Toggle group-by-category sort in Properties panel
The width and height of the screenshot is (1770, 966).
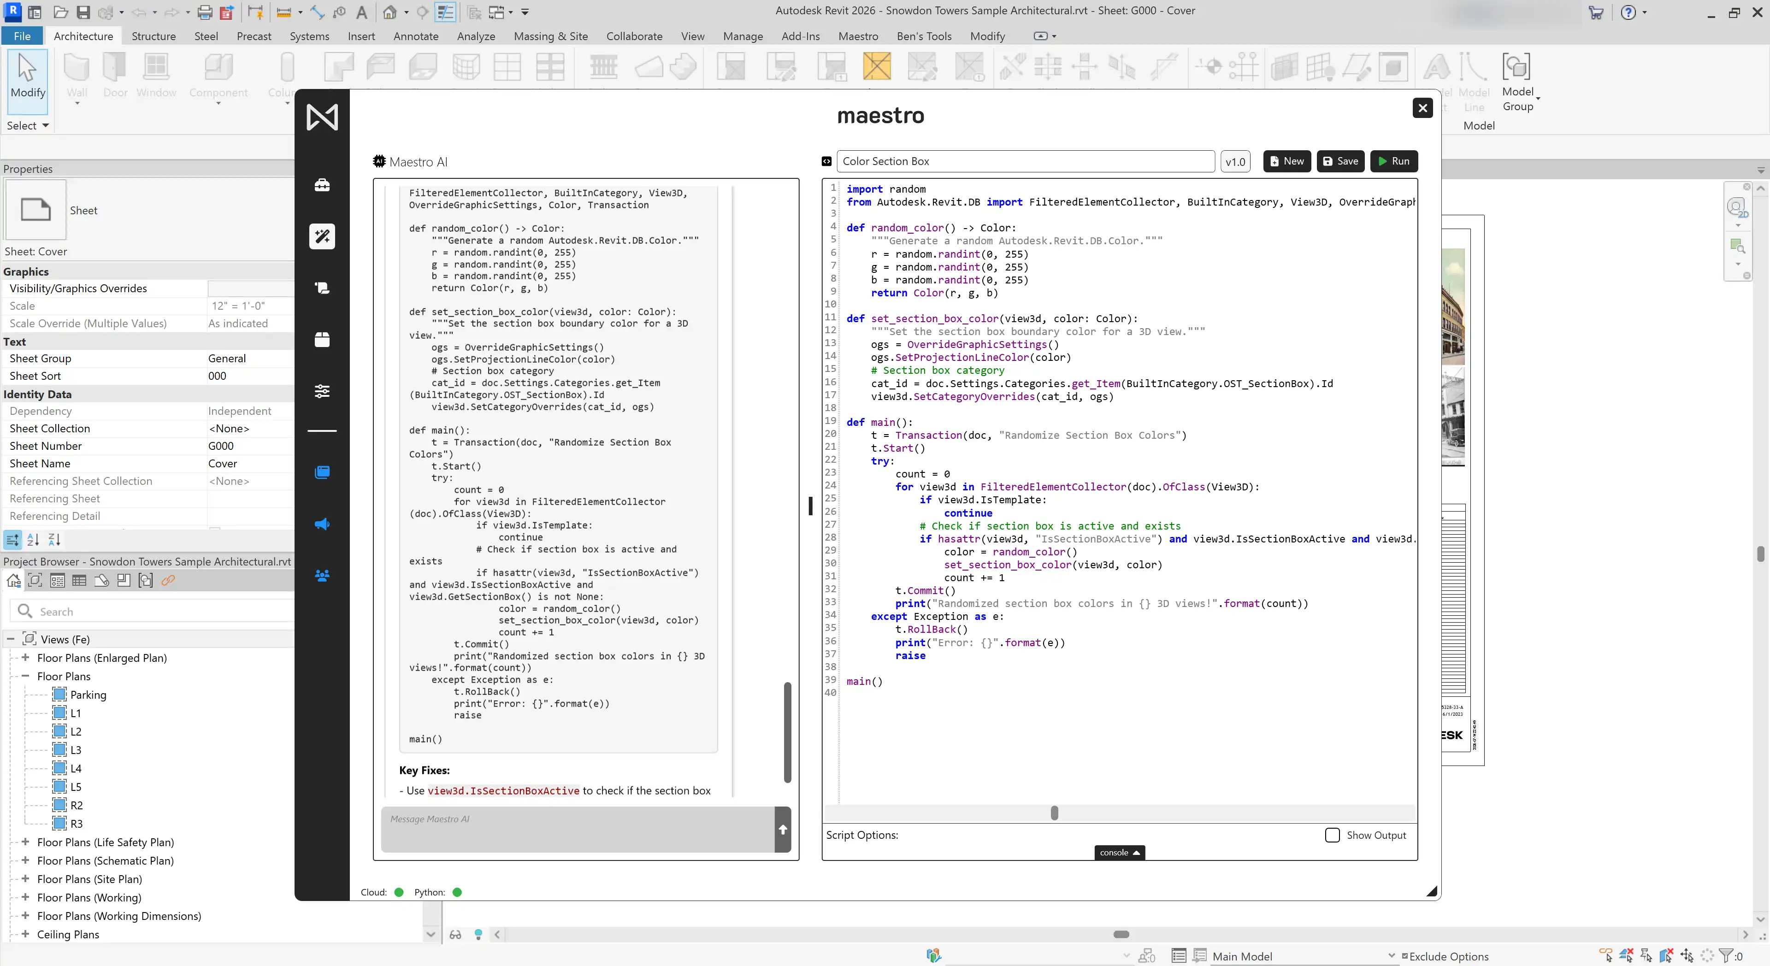[12, 540]
